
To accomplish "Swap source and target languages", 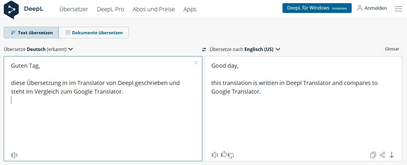I will point(204,50).
